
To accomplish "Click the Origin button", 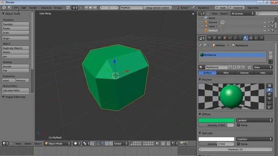I will (x=16, y=38).
